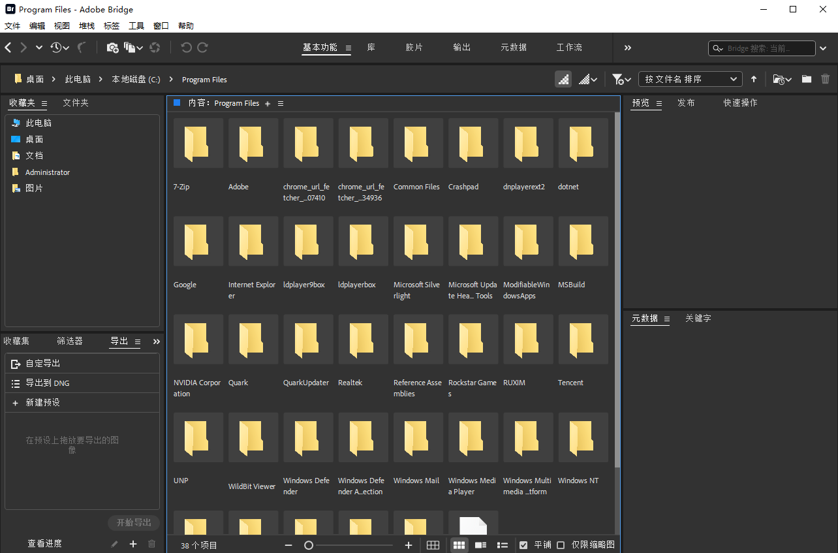Open the recent folders dropdown
Screen dimensions: 838x553
tap(781, 79)
